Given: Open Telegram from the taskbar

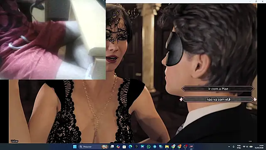Looking at the screenshot, I should click(155, 147).
